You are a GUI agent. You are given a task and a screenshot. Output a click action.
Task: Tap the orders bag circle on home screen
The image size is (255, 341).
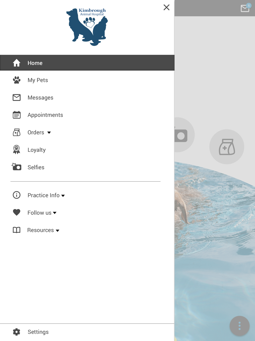point(227,147)
